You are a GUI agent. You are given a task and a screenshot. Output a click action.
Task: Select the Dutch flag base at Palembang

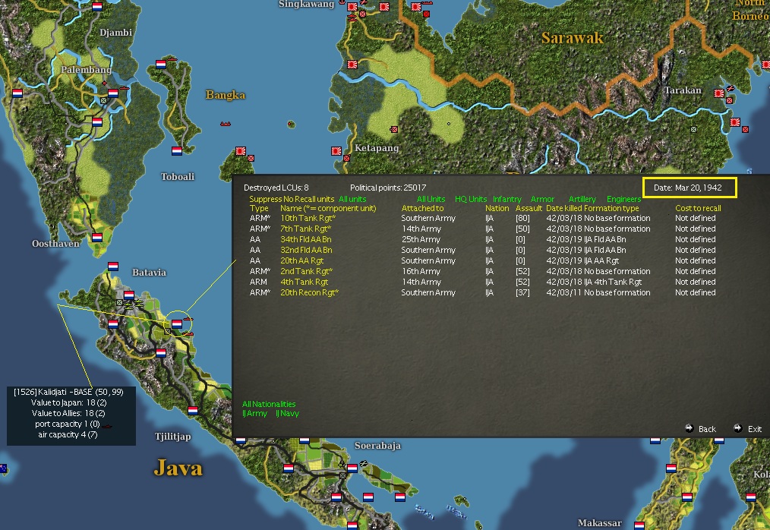coord(113,93)
